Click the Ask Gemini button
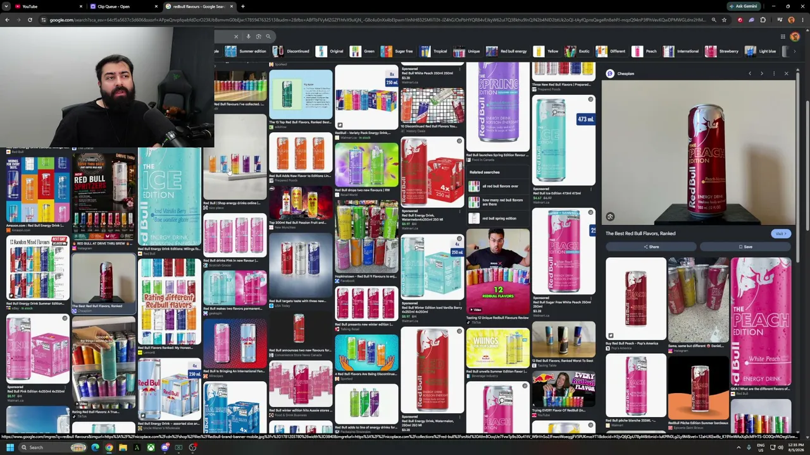 [744, 6]
